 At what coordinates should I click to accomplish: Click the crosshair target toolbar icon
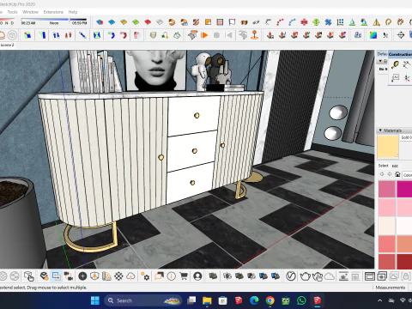(x=401, y=35)
